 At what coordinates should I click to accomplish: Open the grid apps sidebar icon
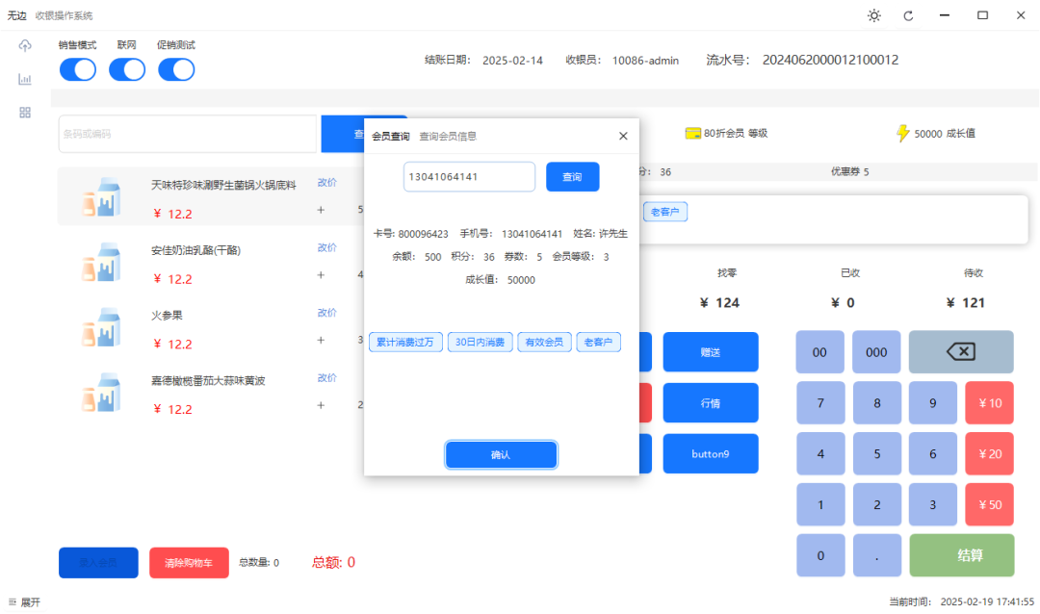[x=25, y=113]
